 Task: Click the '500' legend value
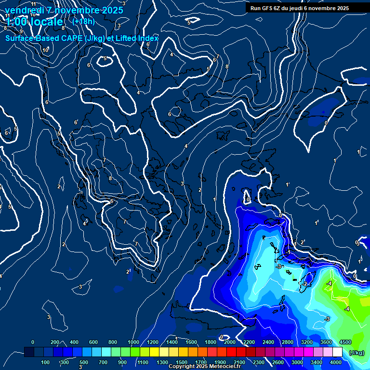[x=83, y=362]
